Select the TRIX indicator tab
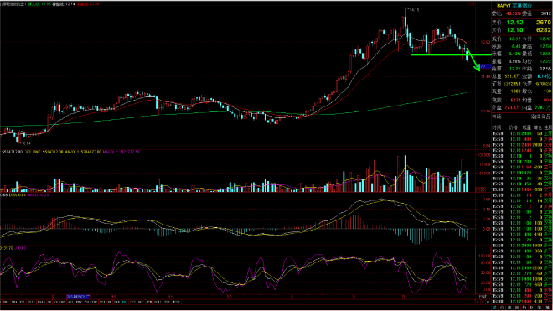The width and height of the screenshot is (553, 311). [31, 302]
